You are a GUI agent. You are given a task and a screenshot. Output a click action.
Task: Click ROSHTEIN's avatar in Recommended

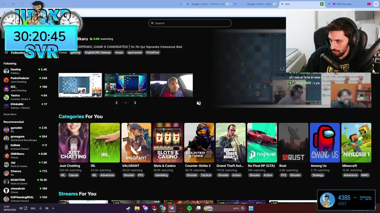click(x=6, y=182)
